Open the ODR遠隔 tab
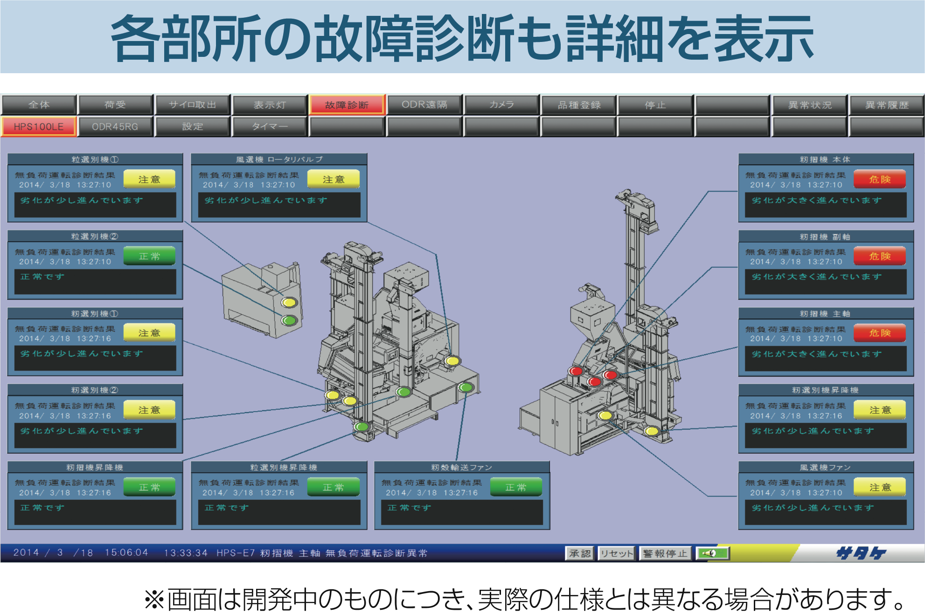This screenshot has width=925, height=614. (424, 105)
